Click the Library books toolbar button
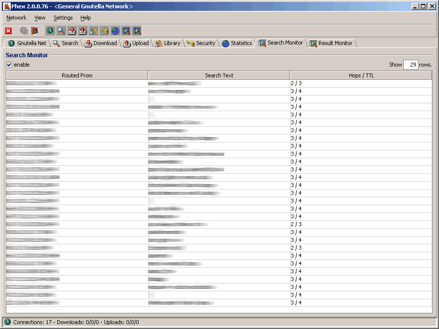 (94, 31)
